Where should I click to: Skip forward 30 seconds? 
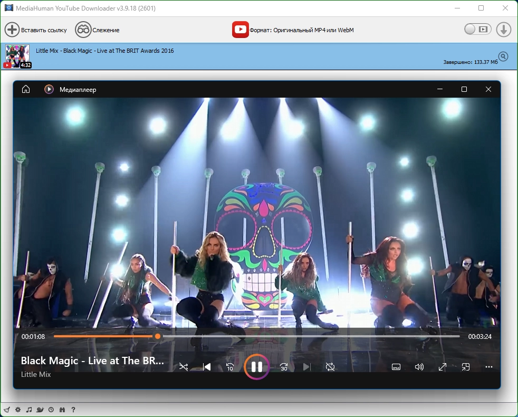click(284, 367)
